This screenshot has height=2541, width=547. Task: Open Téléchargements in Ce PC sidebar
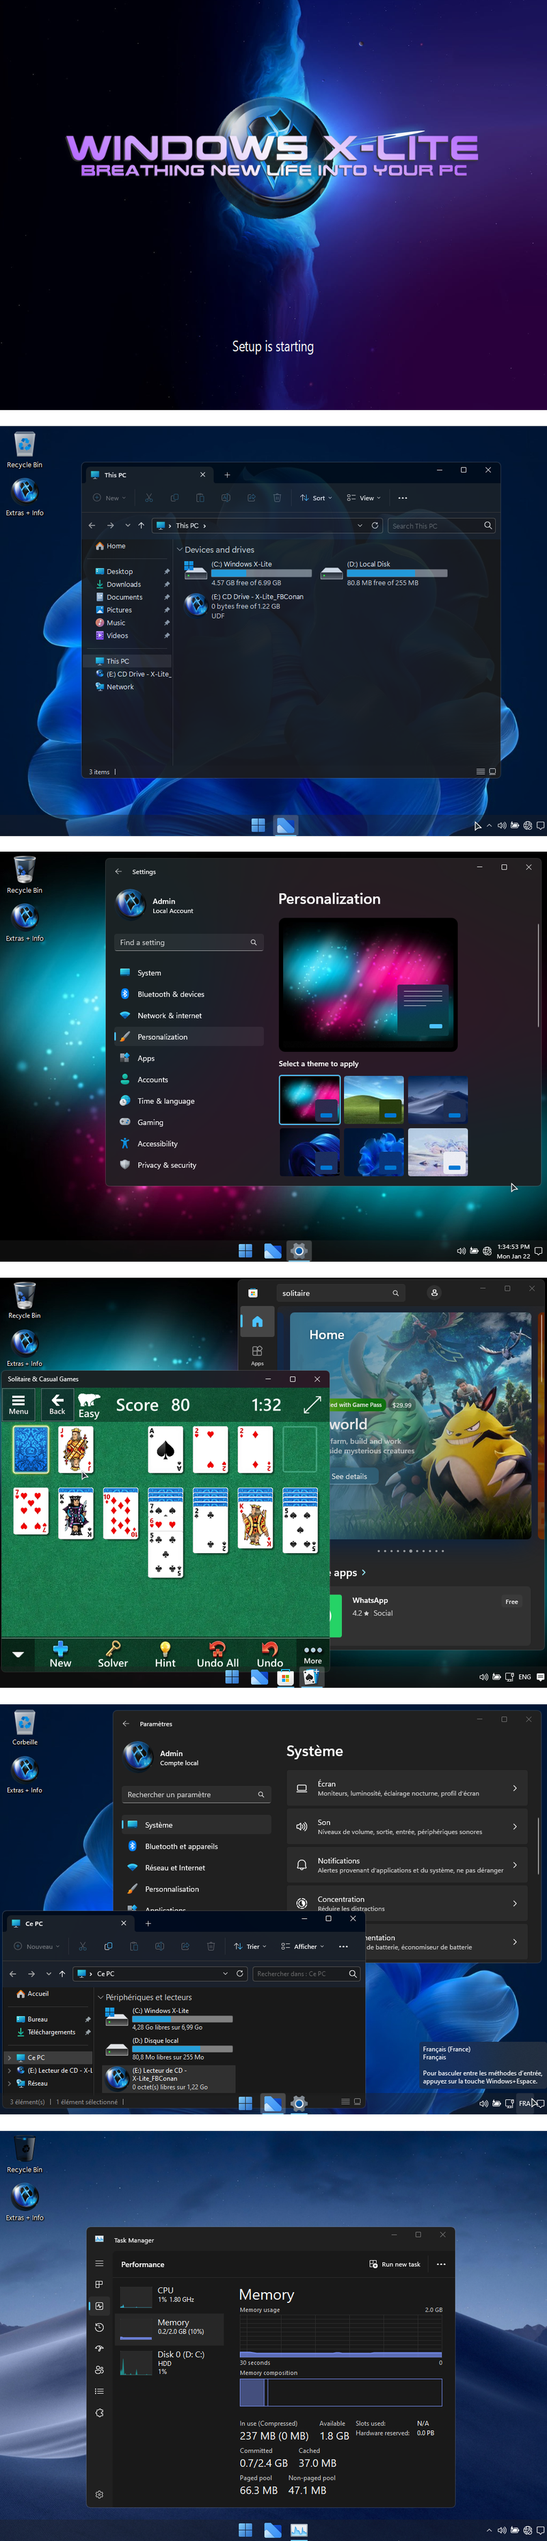(x=51, y=2032)
